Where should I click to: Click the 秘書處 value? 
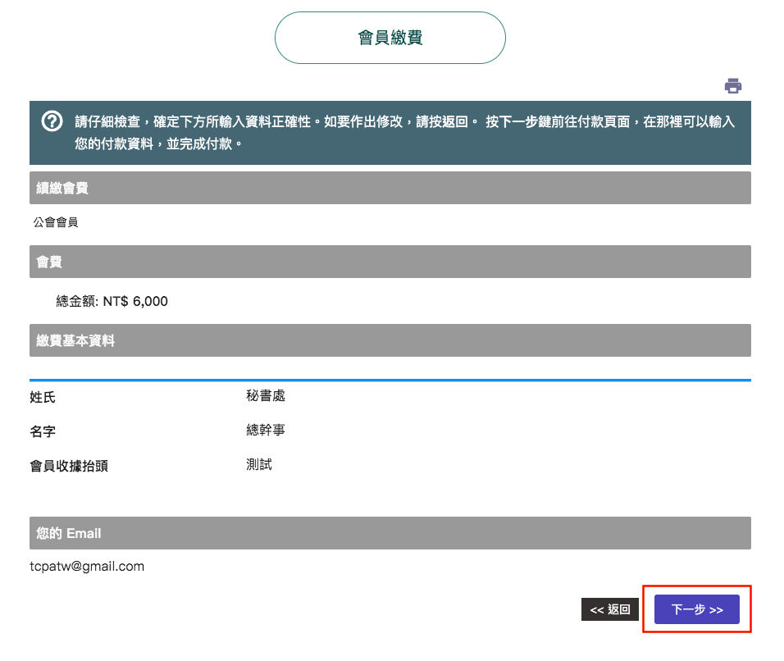(x=266, y=396)
